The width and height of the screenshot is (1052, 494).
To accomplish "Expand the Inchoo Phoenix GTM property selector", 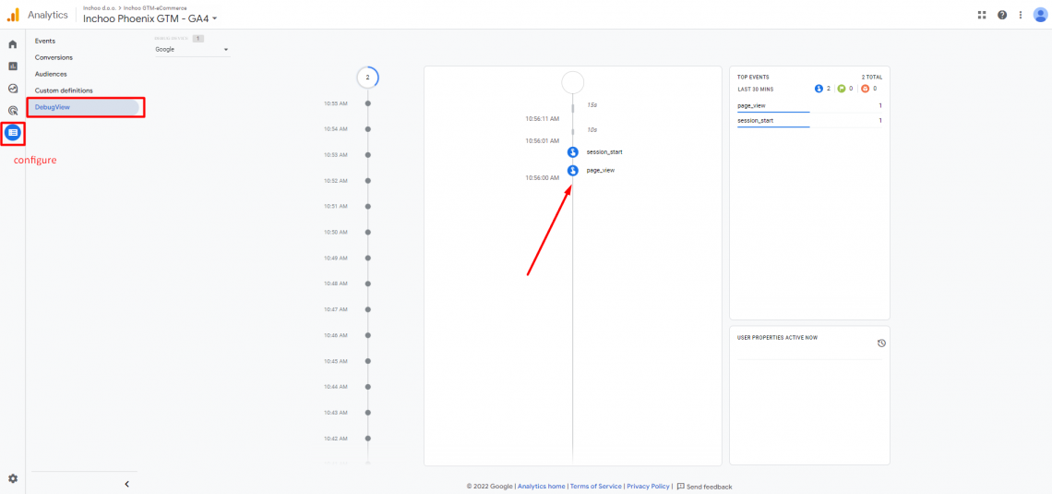I will 149,18.
